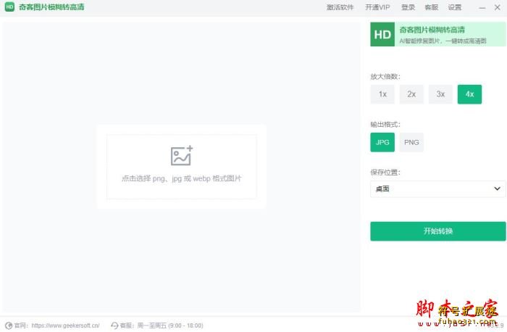Choose PNG output format
507x332 pixels.
(411, 142)
